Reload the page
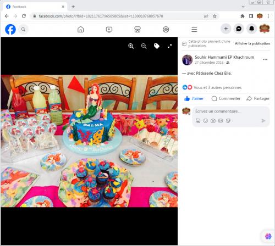275x246 pixels. point(24,16)
